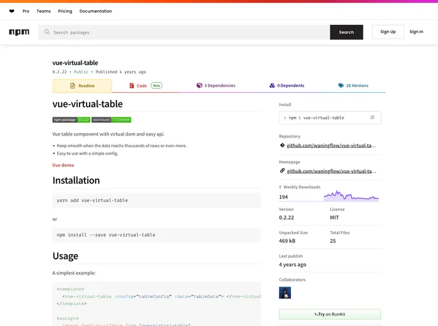Click the npm package 0.2.22 badge
This screenshot has height=326, width=438.
click(71, 120)
